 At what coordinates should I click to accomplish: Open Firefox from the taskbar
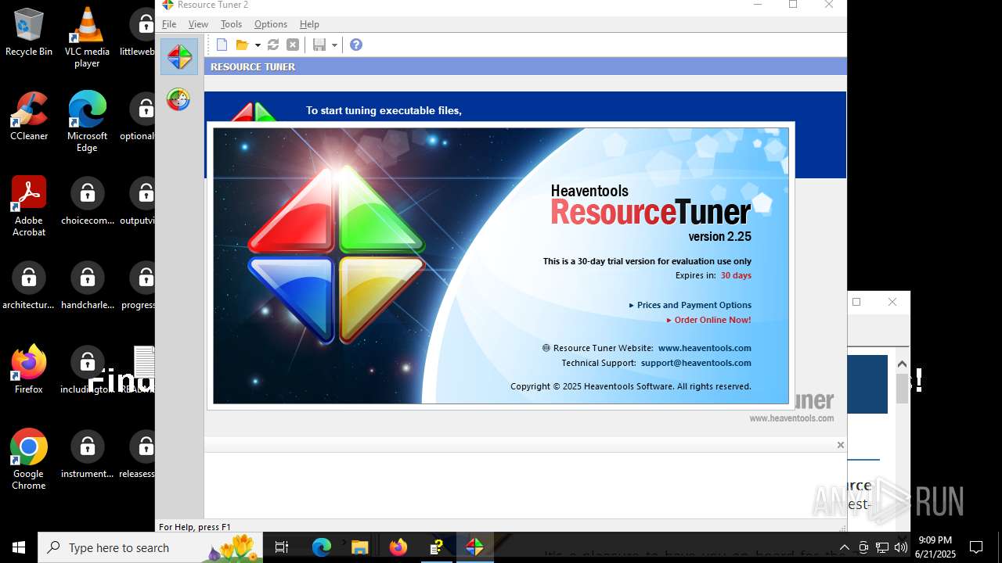[x=398, y=547]
